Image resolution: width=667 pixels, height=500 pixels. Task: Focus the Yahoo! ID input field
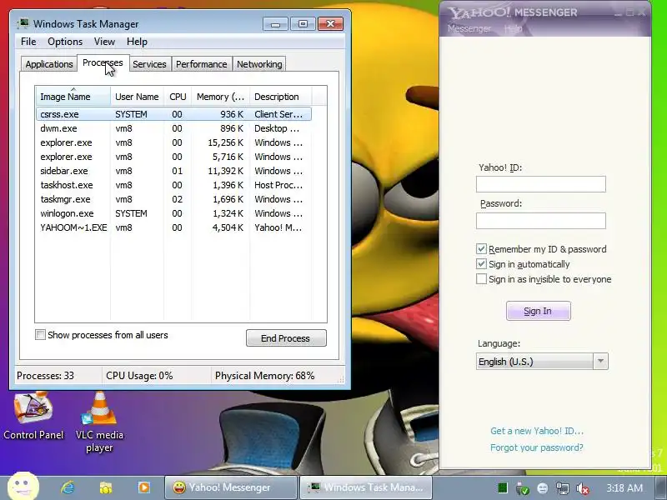540,184
